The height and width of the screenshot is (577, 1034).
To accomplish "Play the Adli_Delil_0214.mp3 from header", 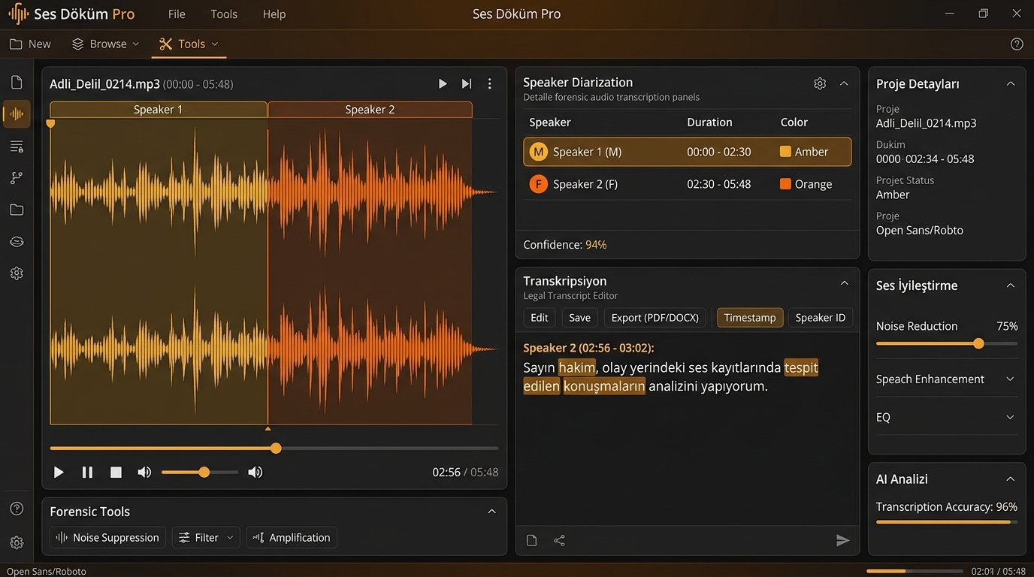I will tap(443, 84).
